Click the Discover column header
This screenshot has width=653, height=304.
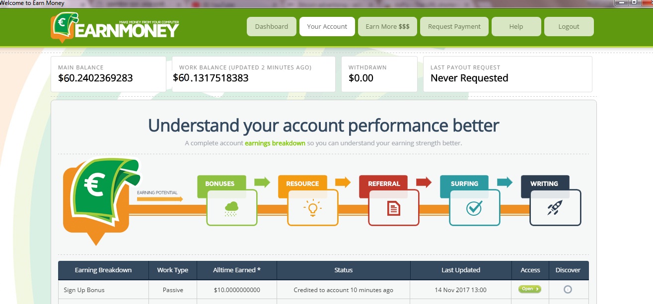point(568,270)
